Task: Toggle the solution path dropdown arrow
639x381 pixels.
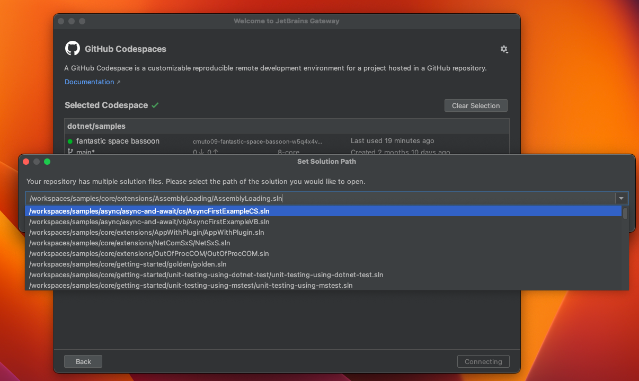Action: pos(621,198)
